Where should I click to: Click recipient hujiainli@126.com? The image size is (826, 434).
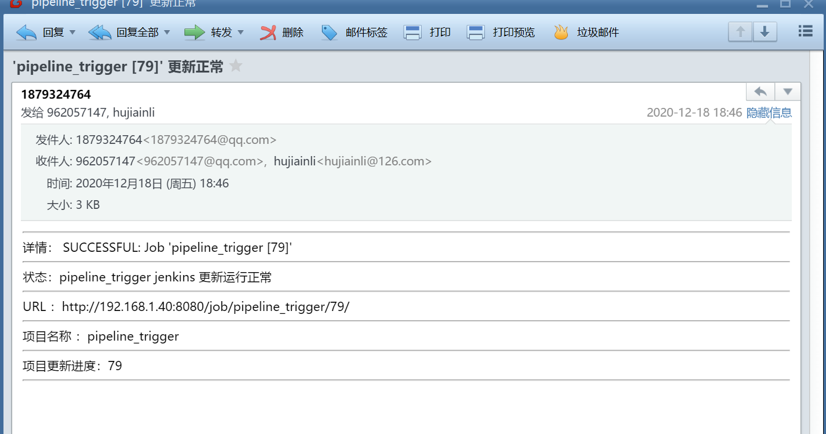[374, 161]
